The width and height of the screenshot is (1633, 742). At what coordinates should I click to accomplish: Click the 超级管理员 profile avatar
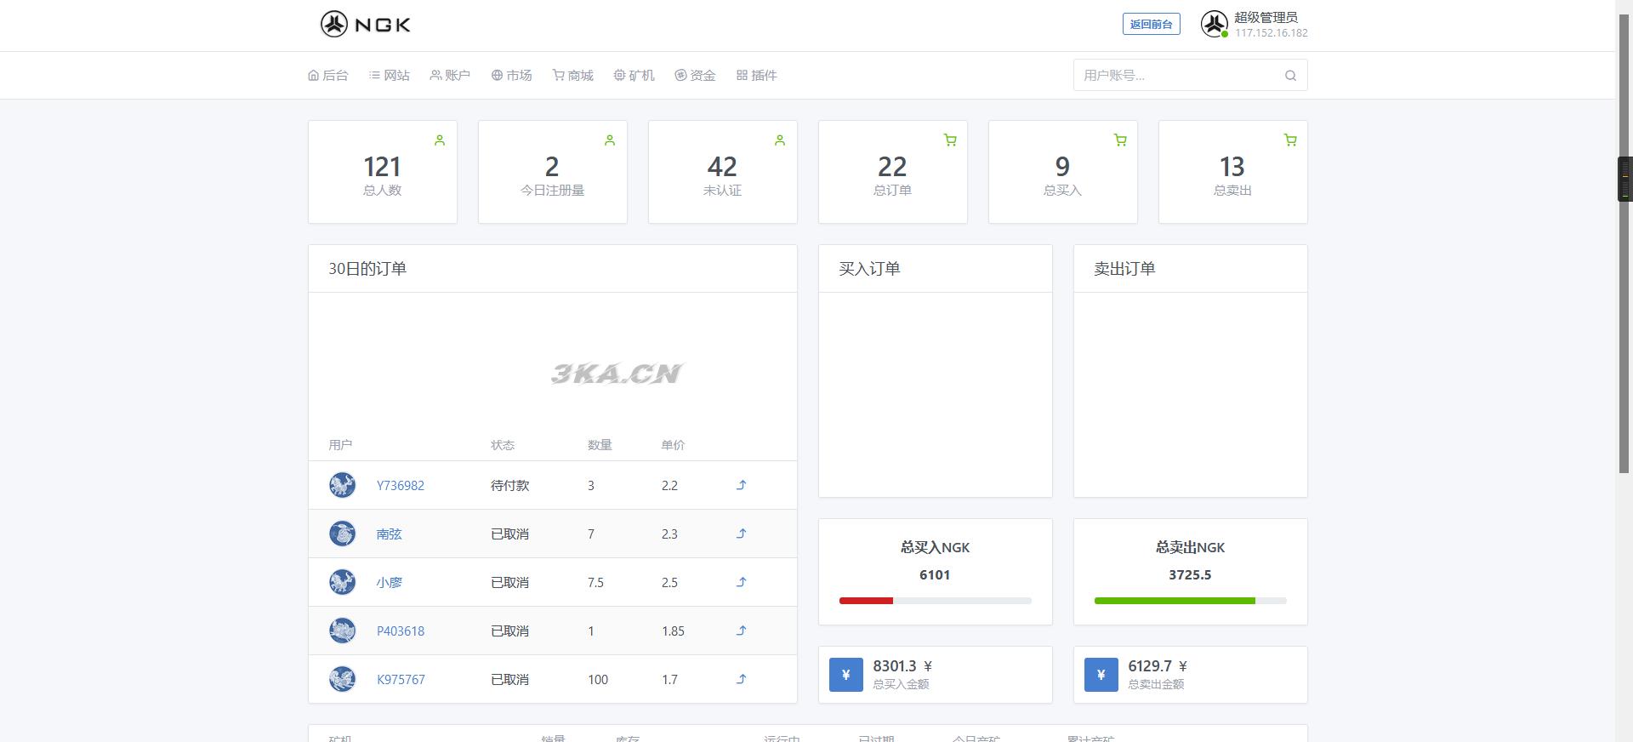coord(1214,24)
